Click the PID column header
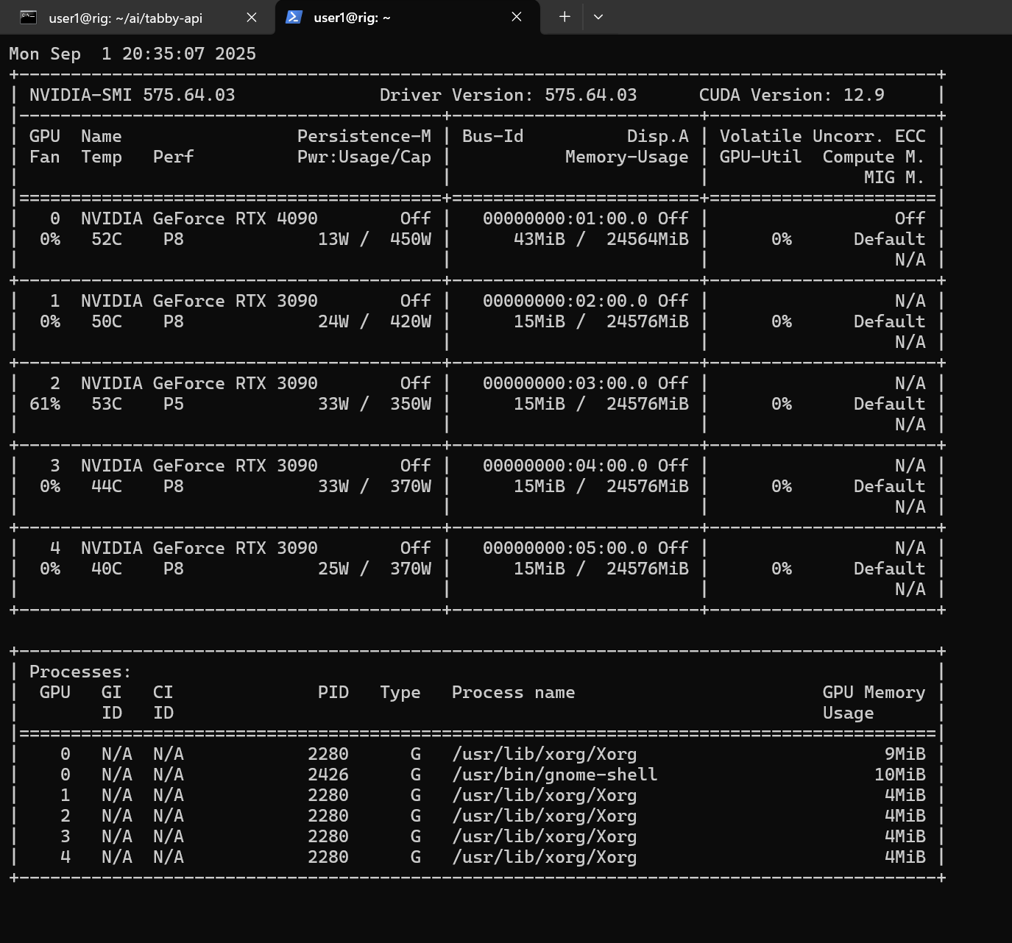The image size is (1012, 943). pyautogui.click(x=333, y=692)
